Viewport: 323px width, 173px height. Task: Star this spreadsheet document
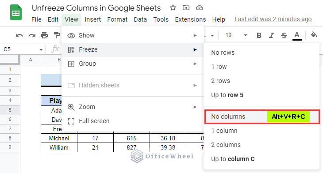pos(173,8)
